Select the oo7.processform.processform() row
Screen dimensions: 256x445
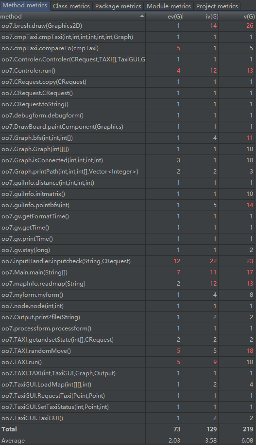[x=128, y=329]
